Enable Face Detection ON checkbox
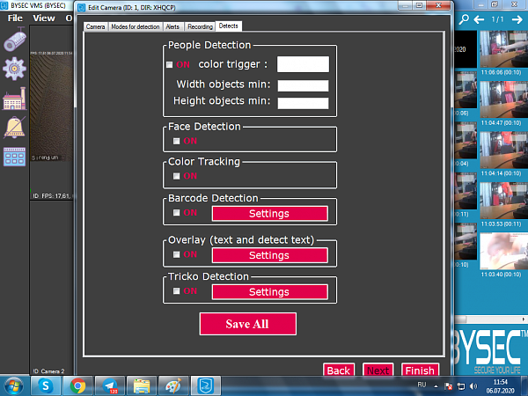This screenshot has height=396, width=528. pos(176,141)
